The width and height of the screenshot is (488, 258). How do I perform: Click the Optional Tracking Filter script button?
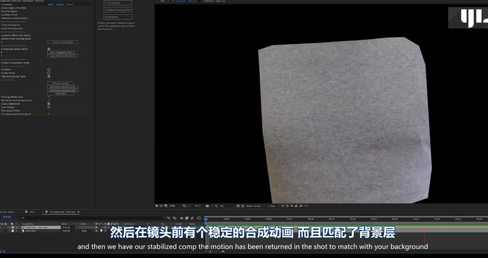coord(118,10)
